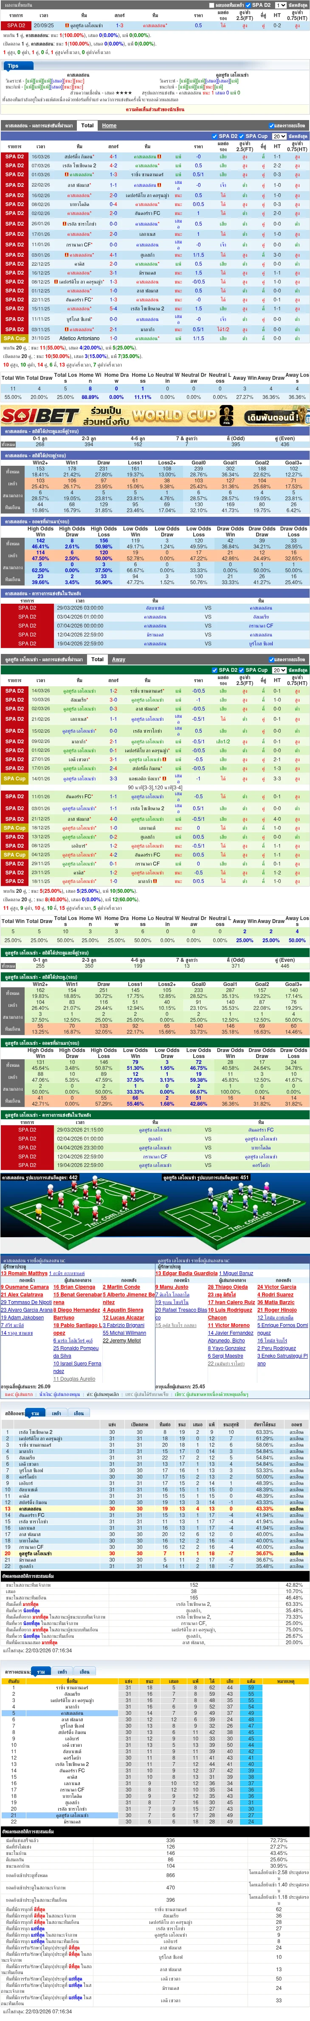
Task: Toggle SPA Cup filter in home team section
Action: (242, 136)
